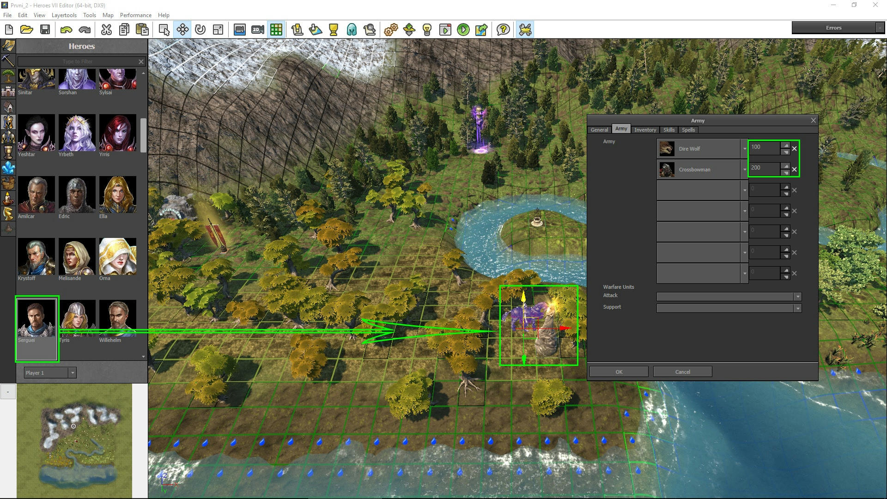887x499 pixels.
Task: Create a new map with the blank page icon
Action: 9,30
